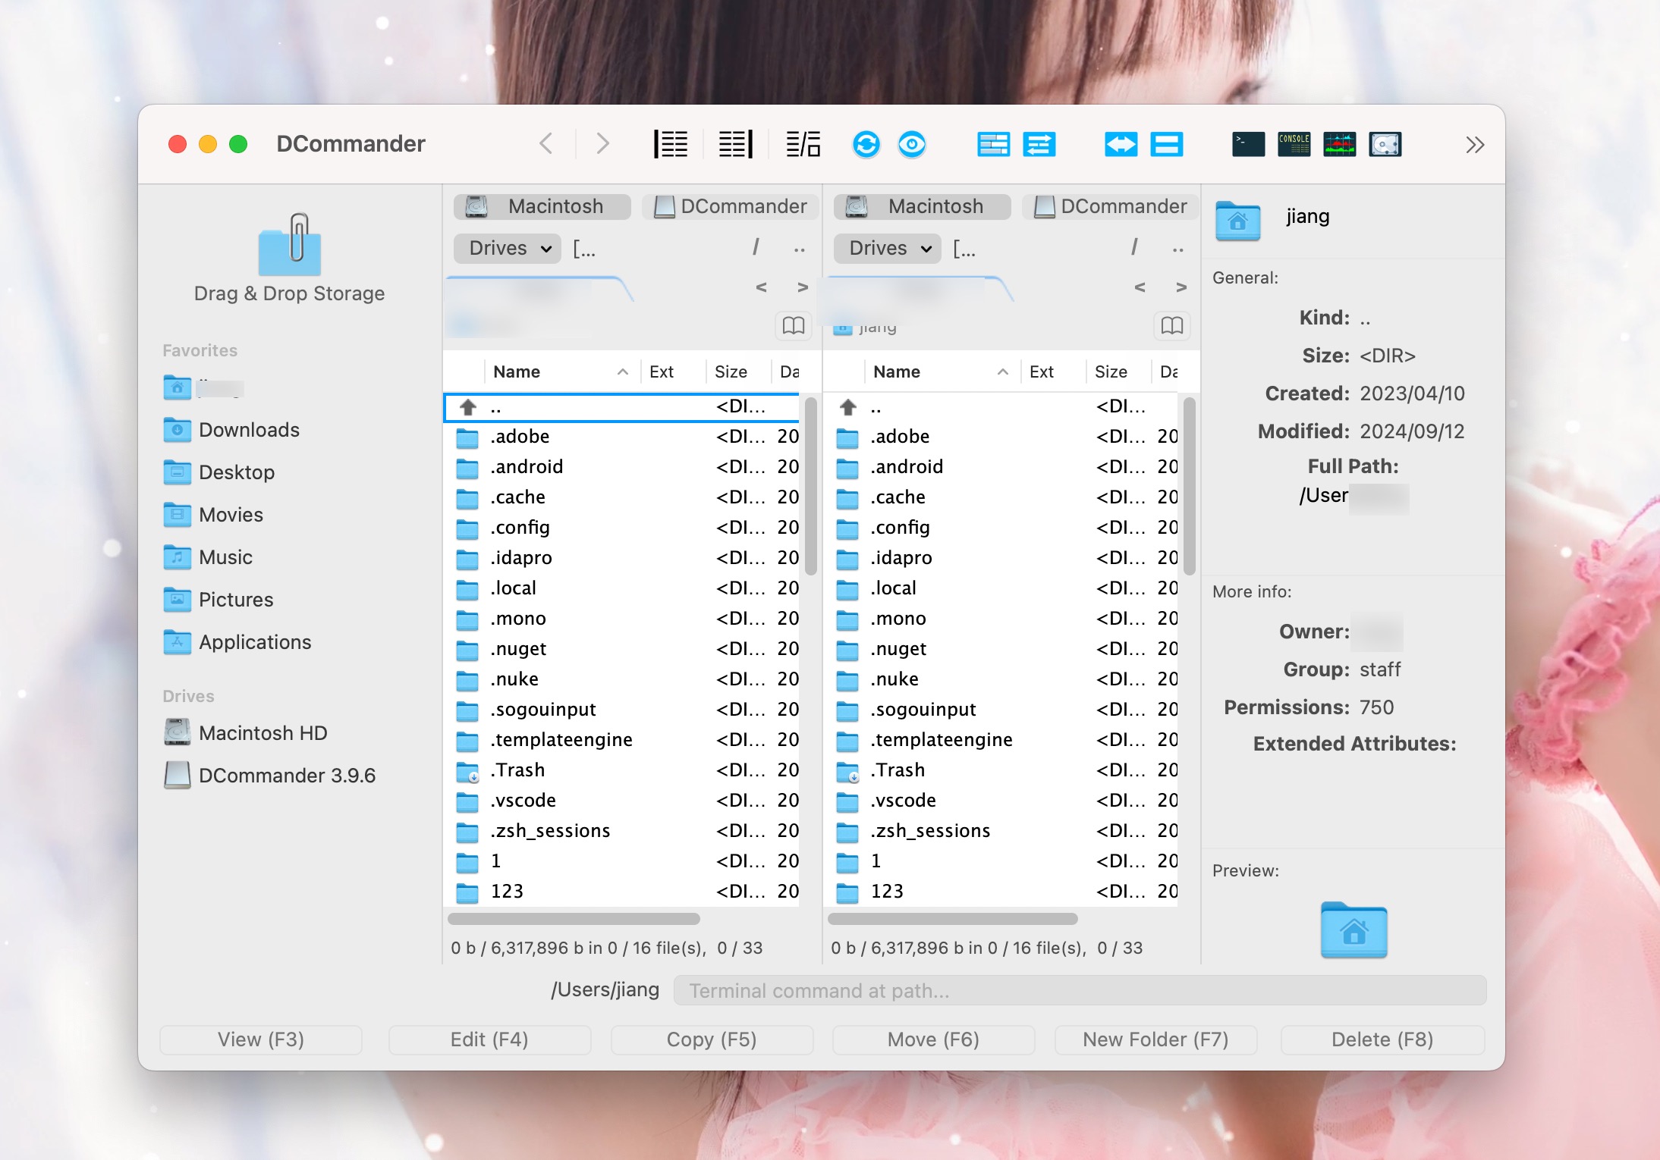Viewport: 1660px width, 1160px height.
Task: Click the terminal/console icon
Action: coord(1247,143)
